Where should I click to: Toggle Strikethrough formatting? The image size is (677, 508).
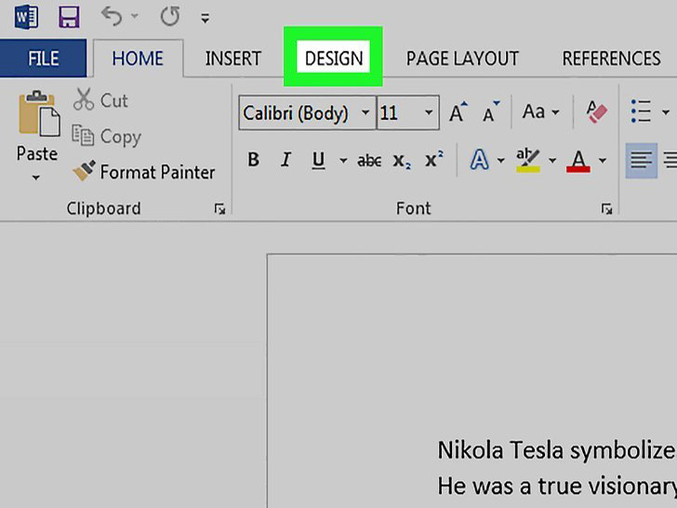pos(369,161)
